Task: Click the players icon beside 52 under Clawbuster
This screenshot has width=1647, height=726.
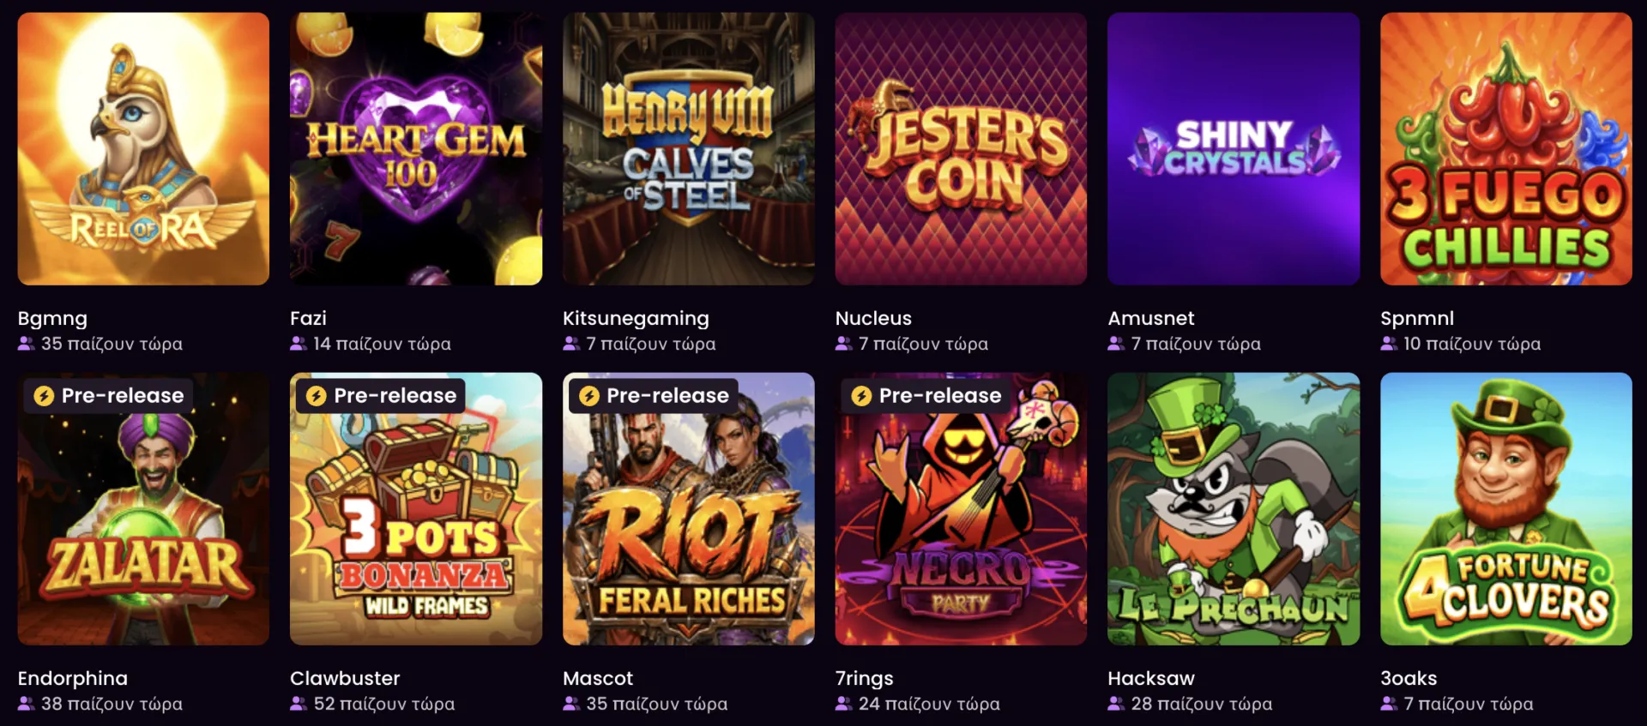Action: [x=299, y=704]
